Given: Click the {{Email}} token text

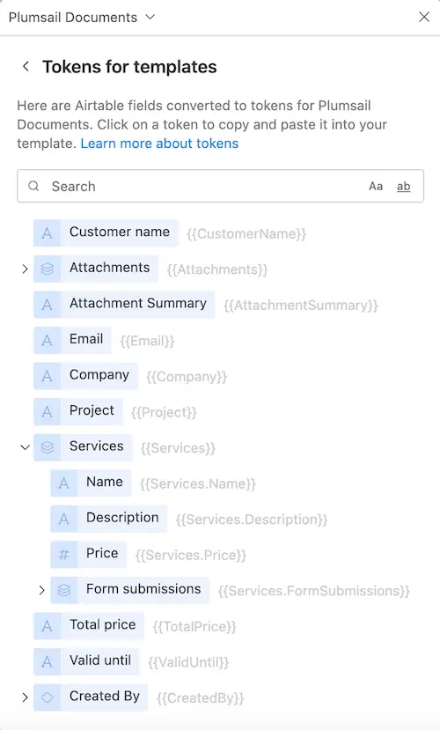Looking at the screenshot, I should pos(147,342).
